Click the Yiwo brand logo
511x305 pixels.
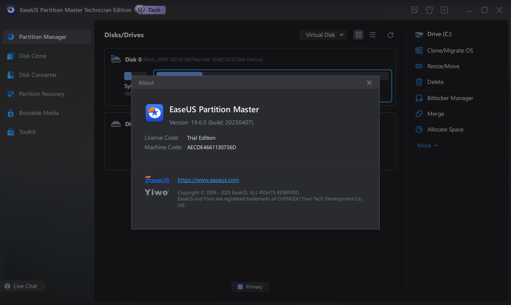point(157,192)
